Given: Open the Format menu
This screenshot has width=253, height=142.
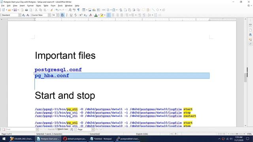Looking at the screenshot, I should pos(30,6).
